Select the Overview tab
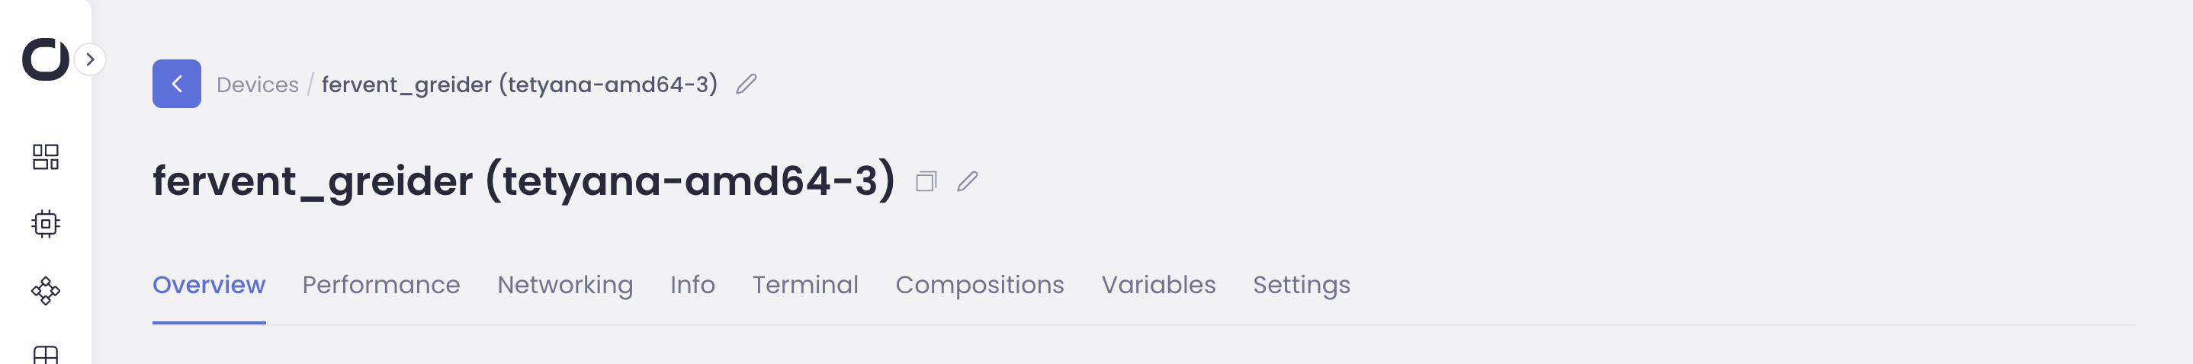 tap(209, 285)
